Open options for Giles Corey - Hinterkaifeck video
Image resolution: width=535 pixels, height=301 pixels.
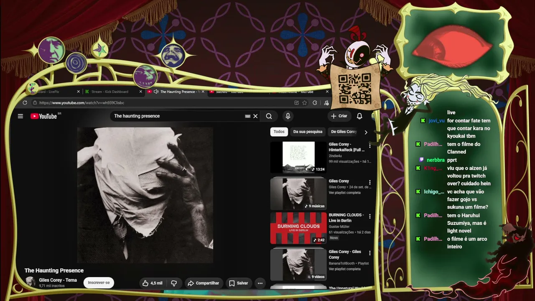tap(369, 146)
